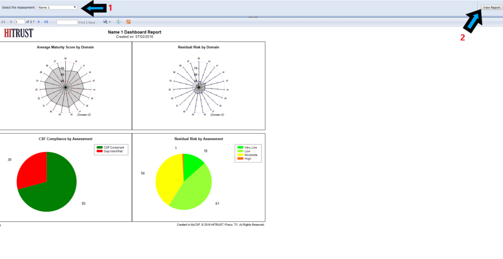
Task: Click the 'of 2 ?' page count text
Action: (x=30, y=22)
